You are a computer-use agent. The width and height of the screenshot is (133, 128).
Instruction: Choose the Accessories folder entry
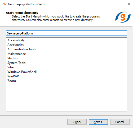tap(16, 45)
